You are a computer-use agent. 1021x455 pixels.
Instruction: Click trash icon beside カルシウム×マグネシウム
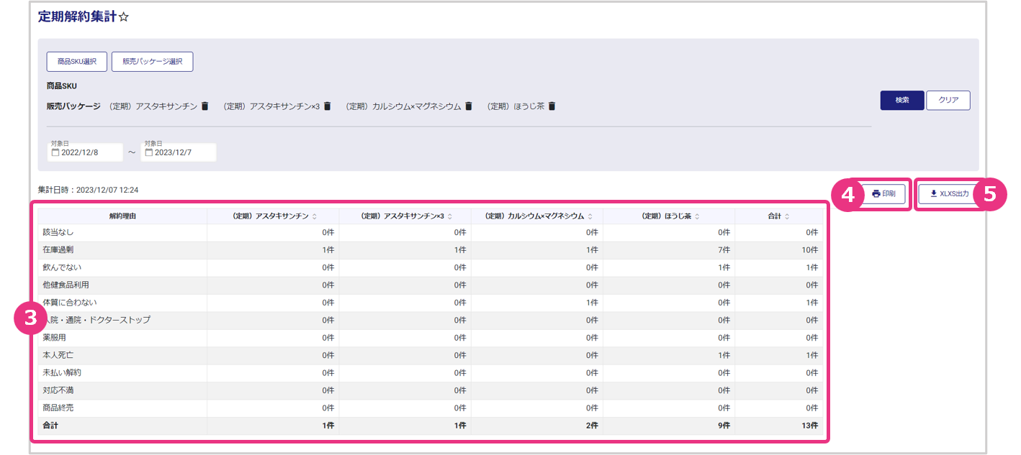pyautogui.click(x=469, y=106)
